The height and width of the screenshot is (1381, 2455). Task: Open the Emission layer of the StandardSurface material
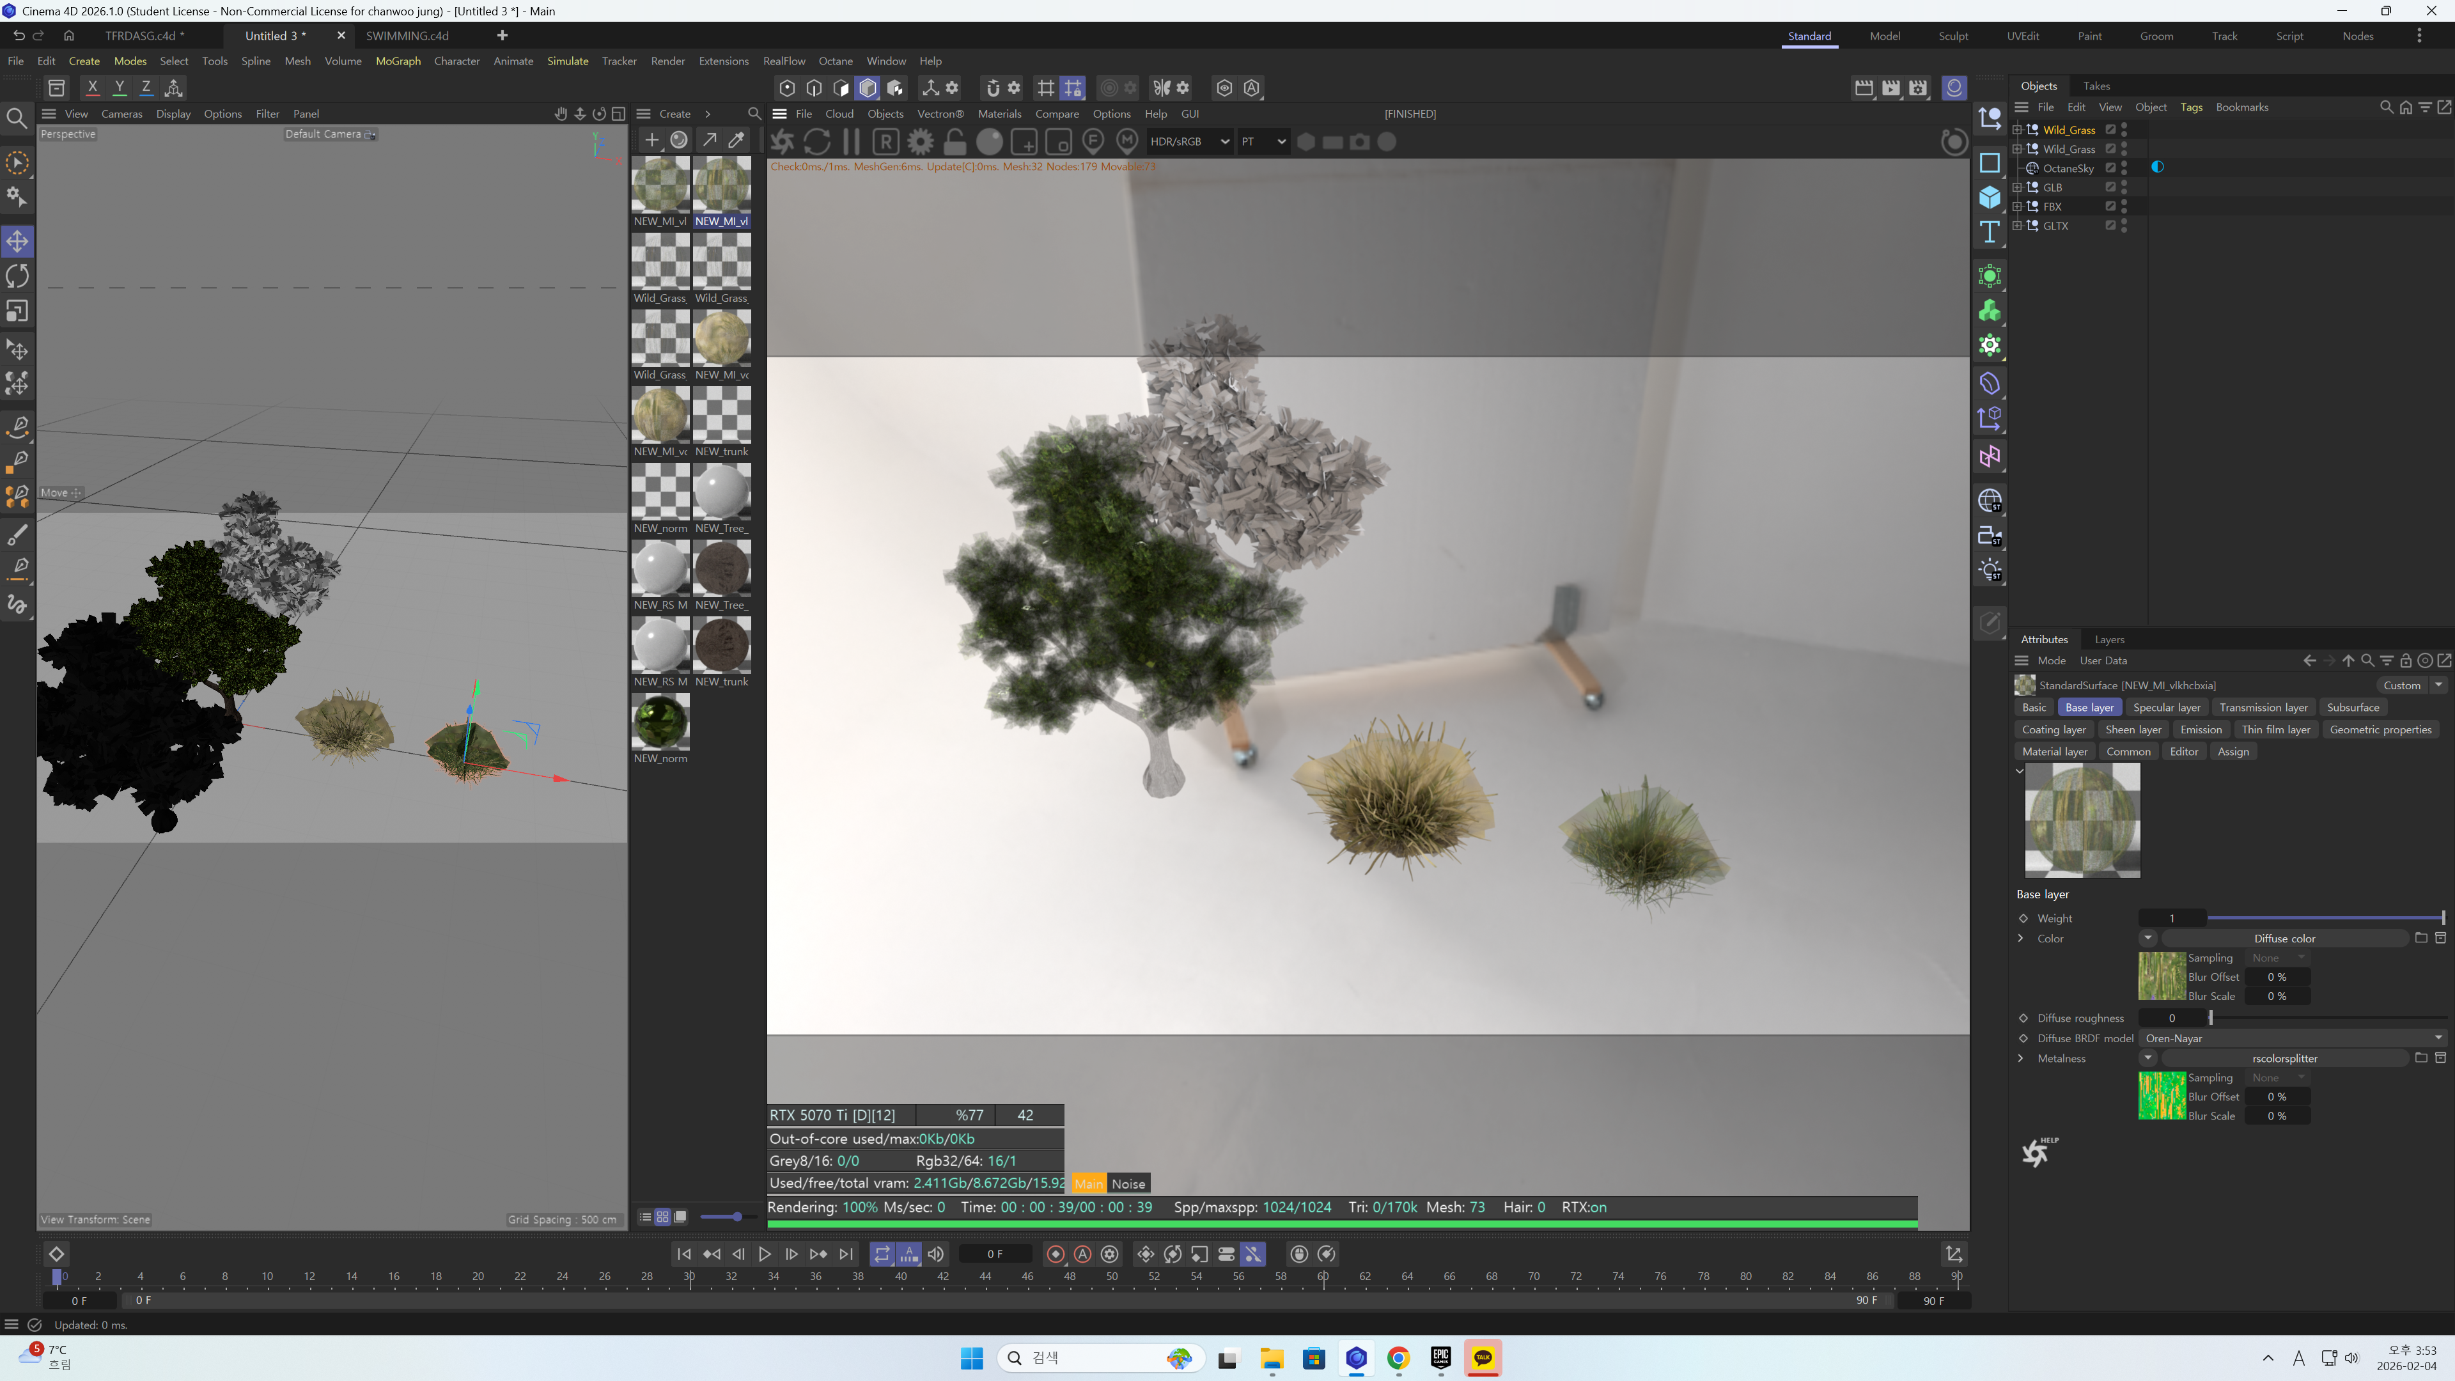coord(2201,729)
